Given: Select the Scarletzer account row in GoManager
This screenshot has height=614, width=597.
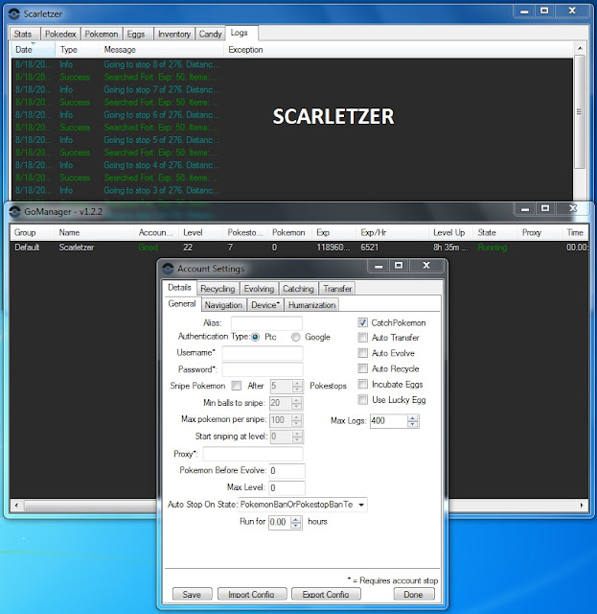Looking at the screenshot, I should point(299,248).
